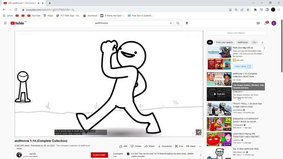
Task: Subscribe to the zenchi channel
Action: coord(99,155)
